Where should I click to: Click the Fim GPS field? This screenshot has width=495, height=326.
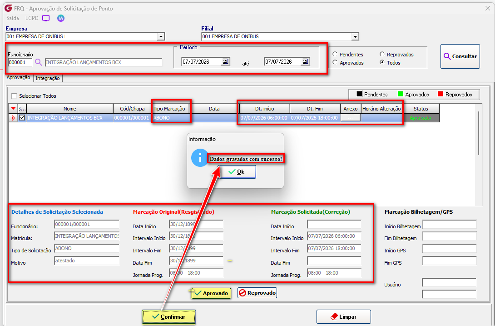pos(450,261)
